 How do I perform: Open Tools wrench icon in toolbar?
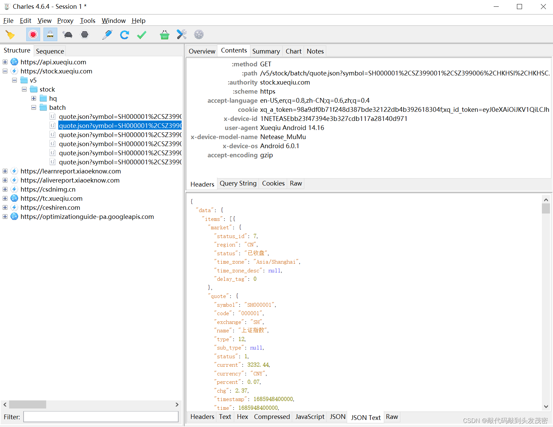pyautogui.click(x=182, y=34)
